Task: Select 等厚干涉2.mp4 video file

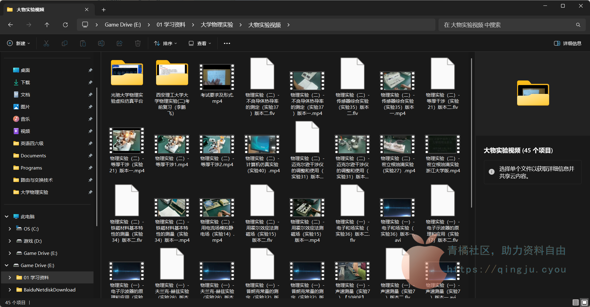Action: pos(217,151)
